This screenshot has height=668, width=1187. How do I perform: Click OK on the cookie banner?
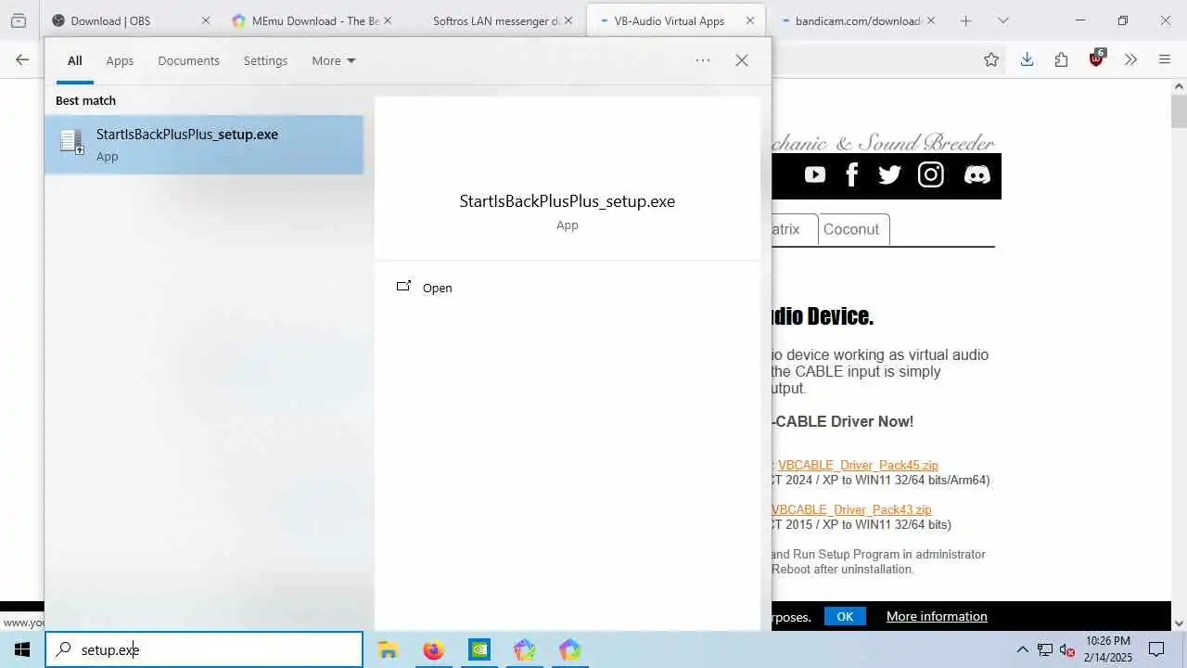tap(845, 616)
